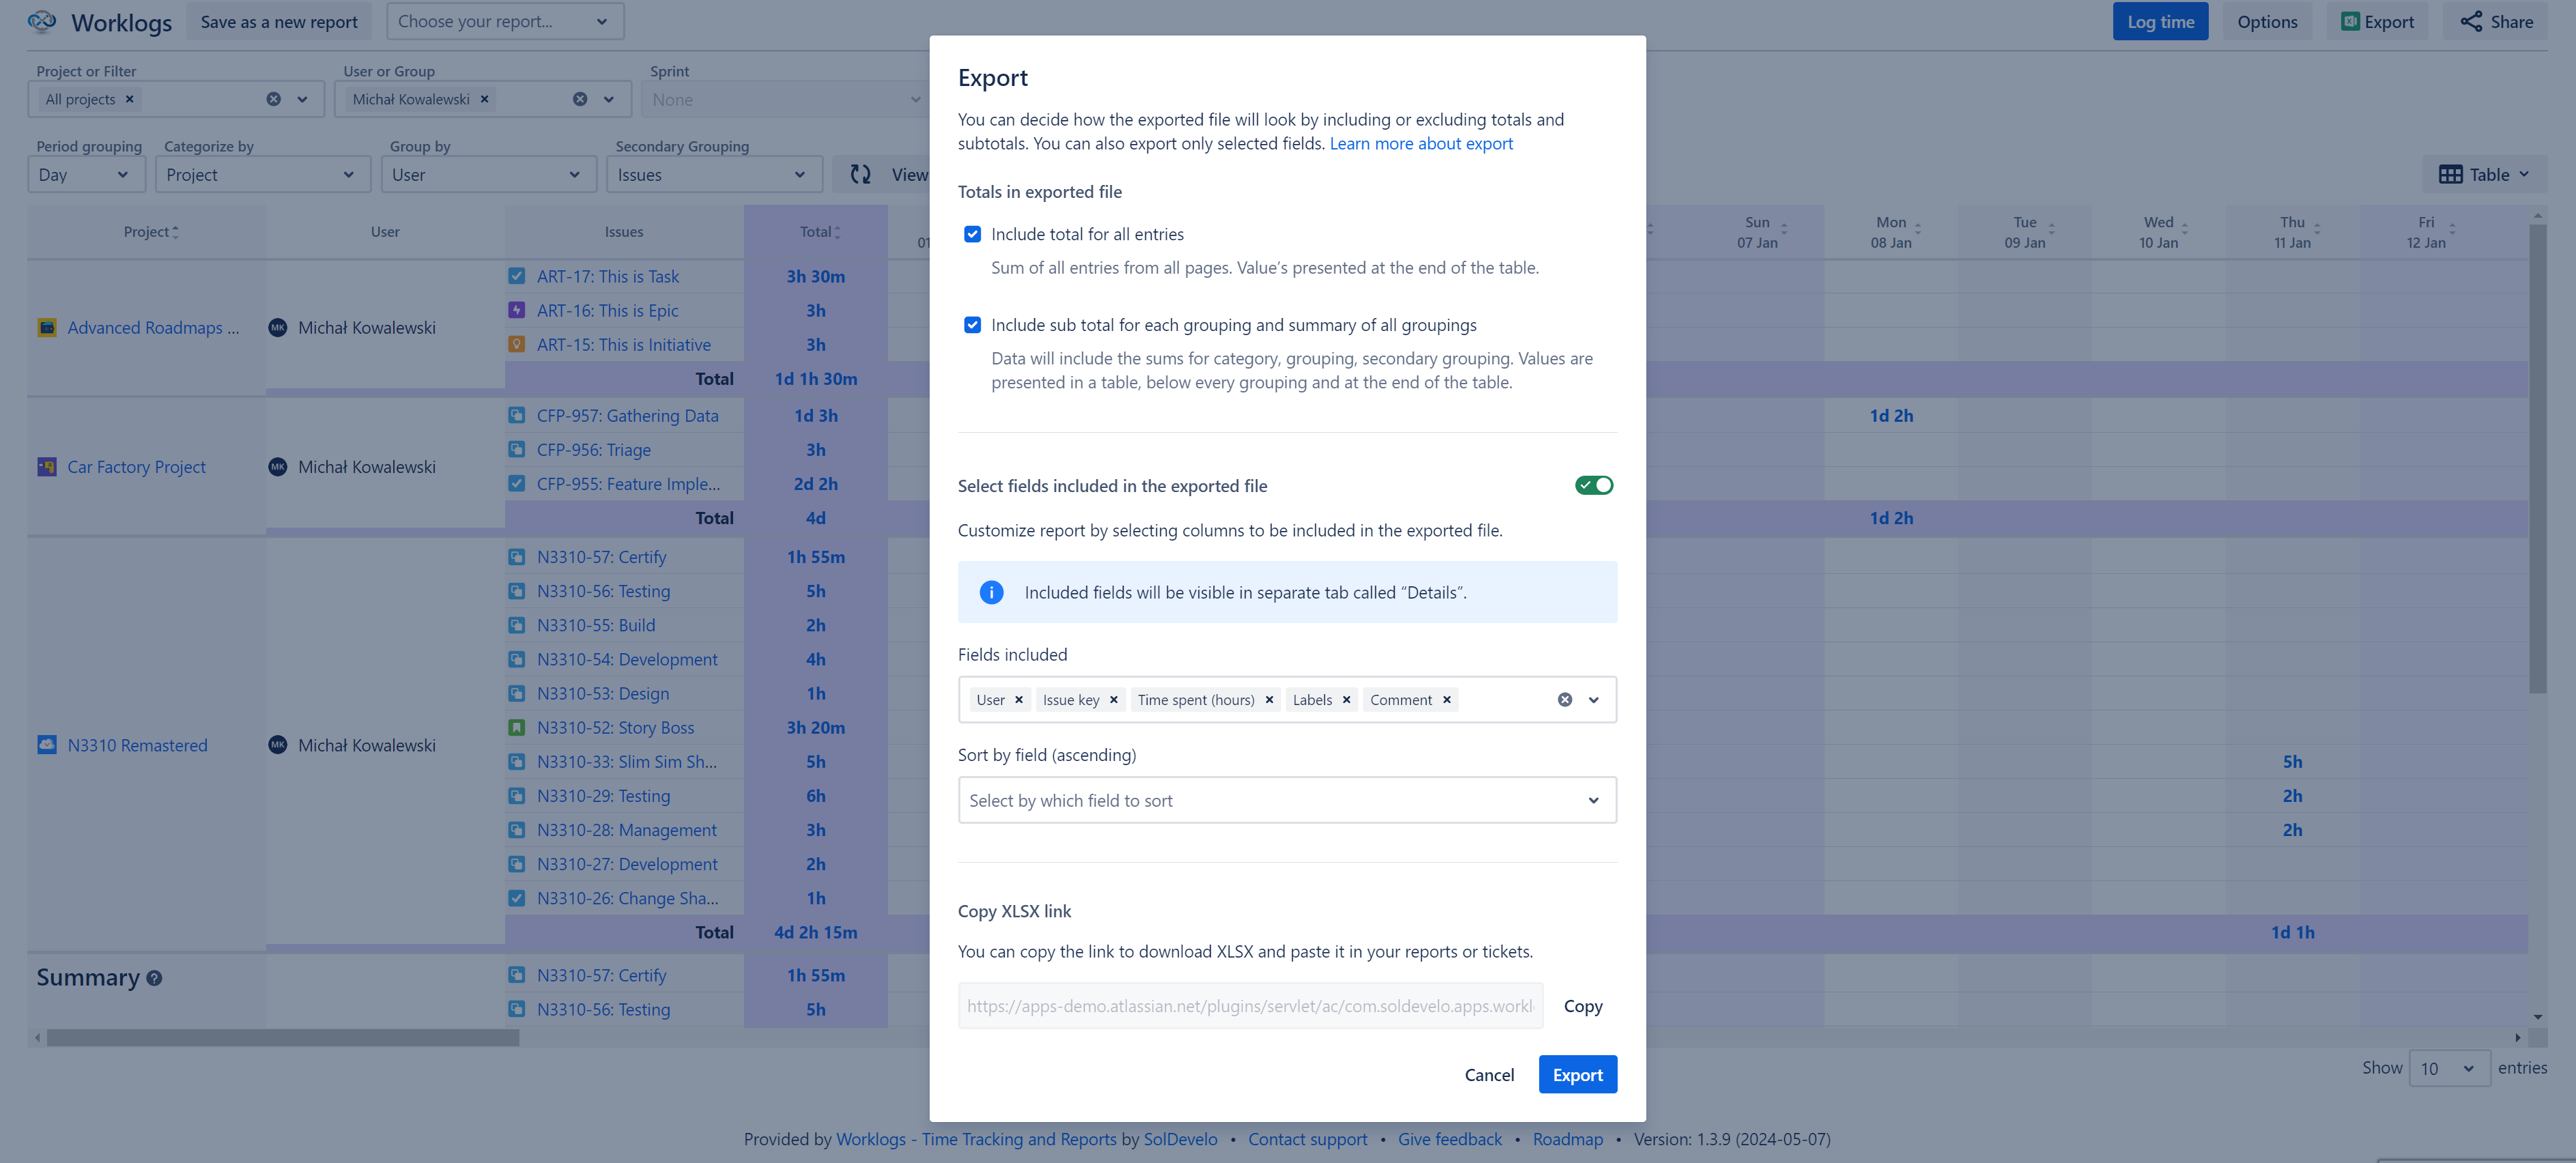Remove the User field tag
The image size is (2576, 1163).
1018,700
